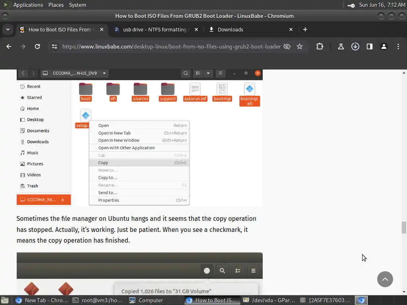This screenshot has width=407, height=305.
Task: Toggle the side panel icon
Action: (x=370, y=46)
